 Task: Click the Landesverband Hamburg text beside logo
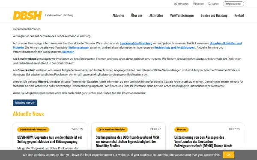pos(59,15)
